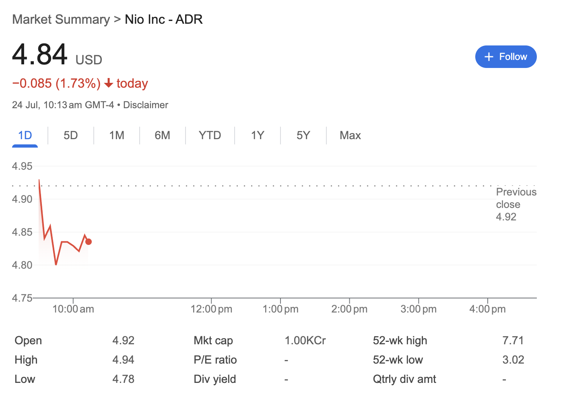Click the 4.75 y-axis label

pyautogui.click(x=22, y=298)
